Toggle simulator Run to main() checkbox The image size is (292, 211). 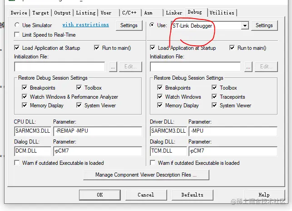pyautogui.click(x=97, y=48)
